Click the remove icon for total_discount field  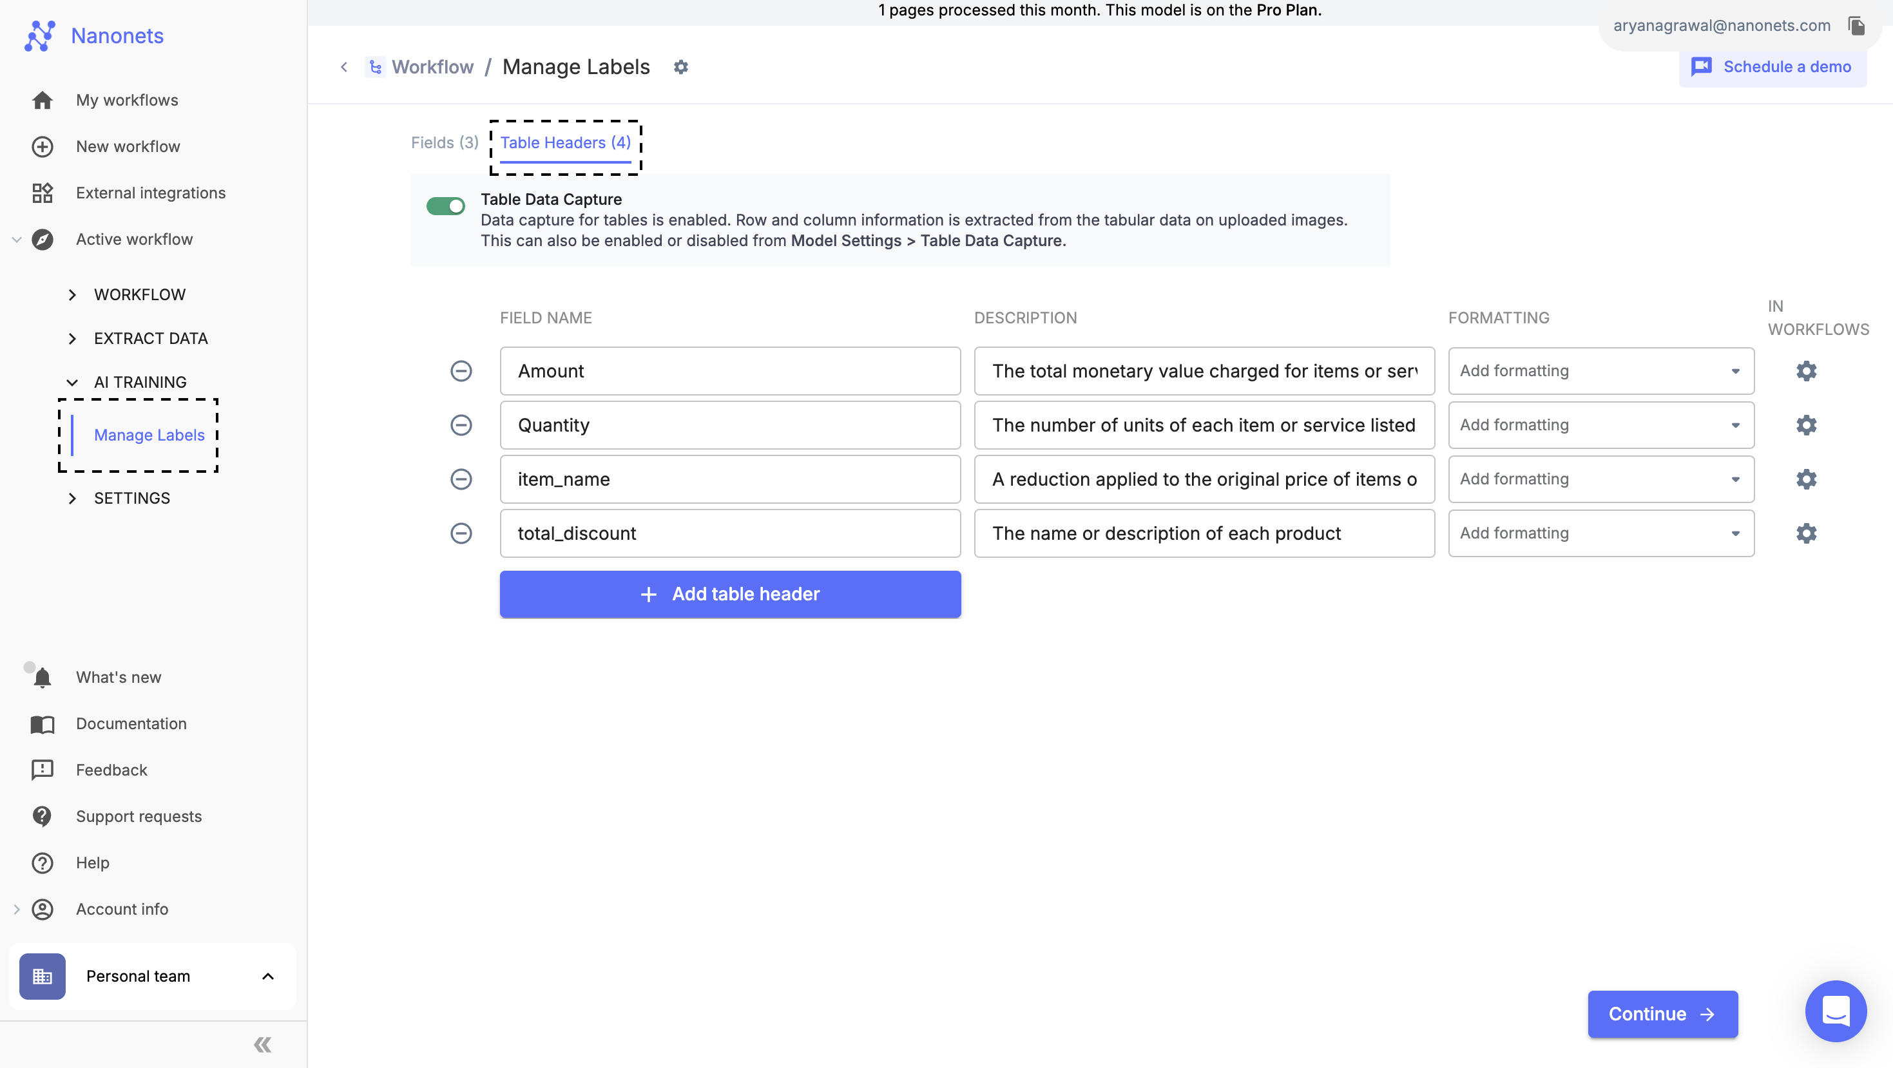(x=461, y=531)
